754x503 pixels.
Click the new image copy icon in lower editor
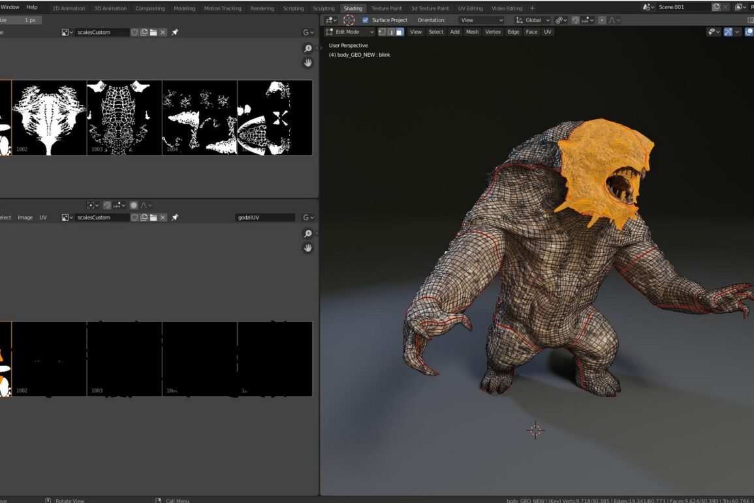tap(144, 217)
